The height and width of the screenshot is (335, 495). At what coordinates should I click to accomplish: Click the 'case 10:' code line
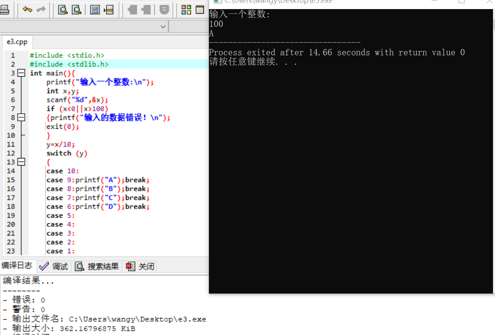(63, 171)
